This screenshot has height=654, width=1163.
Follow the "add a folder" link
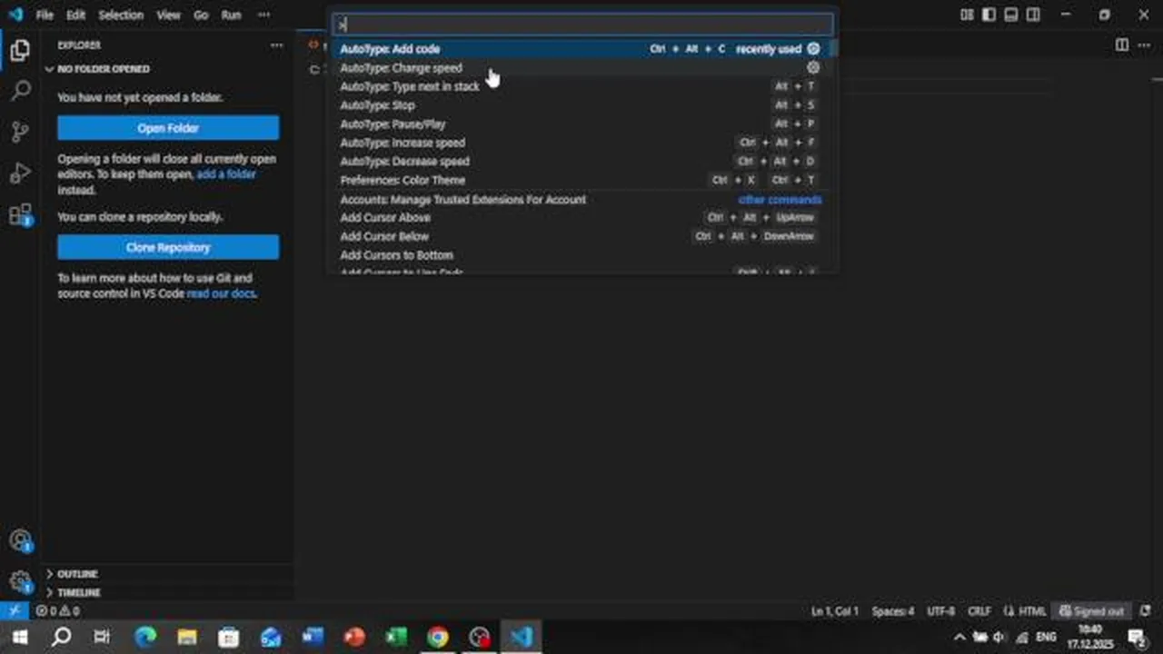pyautogui.click(x=226, y=174)
